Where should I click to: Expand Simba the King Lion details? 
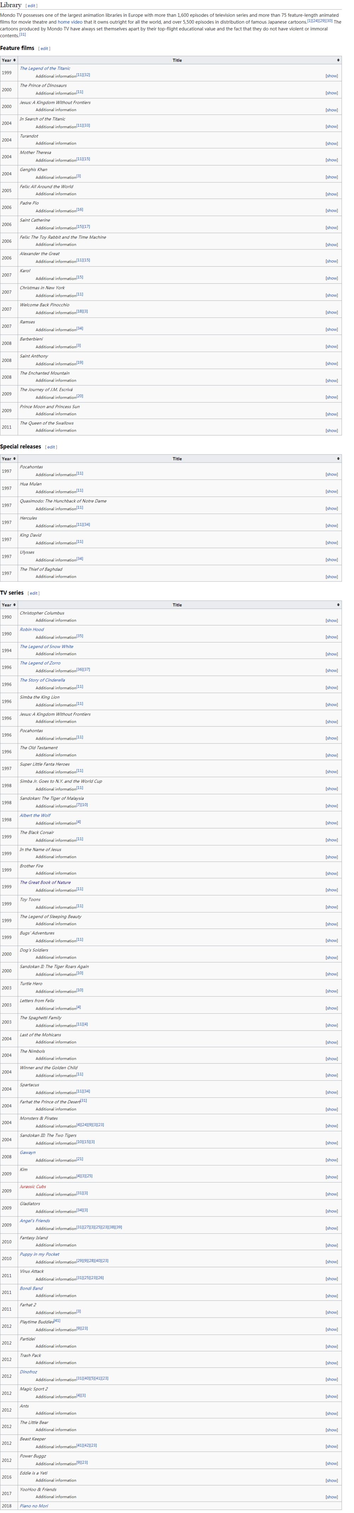(332, 704)
